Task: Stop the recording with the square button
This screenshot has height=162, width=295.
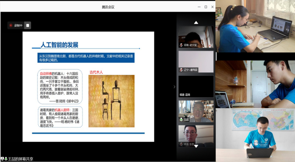Action: [28, 25]
